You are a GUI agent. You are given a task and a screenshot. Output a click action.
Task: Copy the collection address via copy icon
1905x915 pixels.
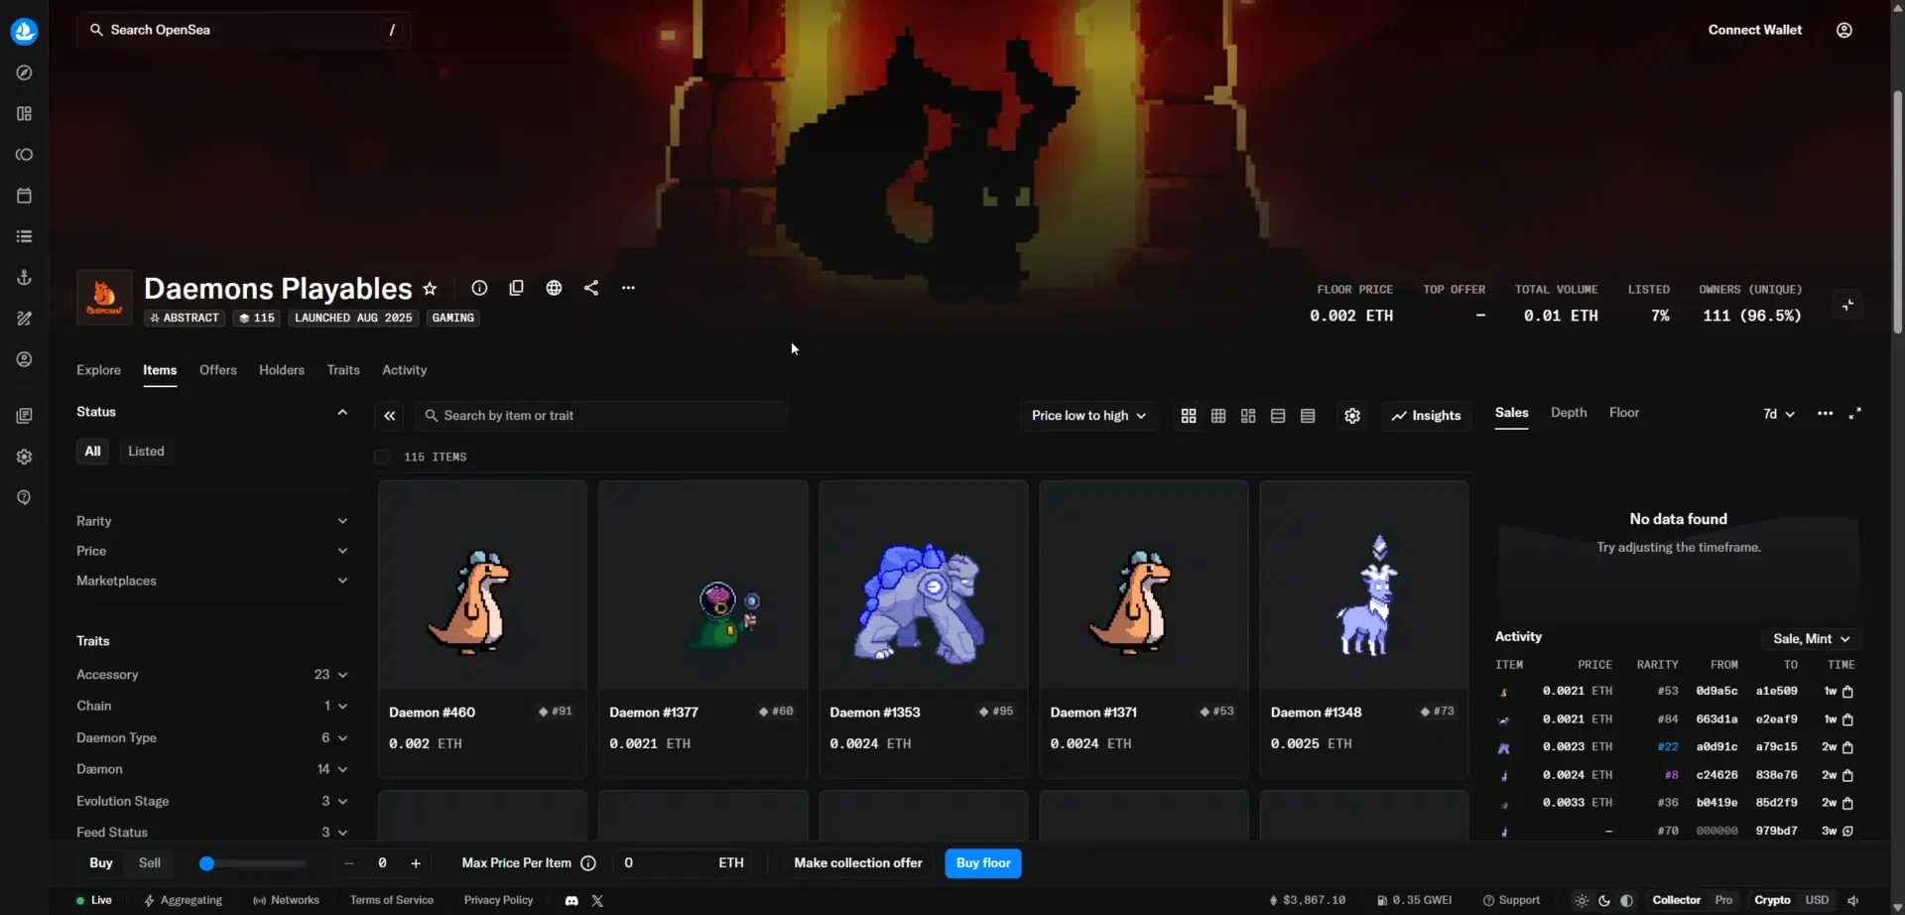(x=516, y=288)
